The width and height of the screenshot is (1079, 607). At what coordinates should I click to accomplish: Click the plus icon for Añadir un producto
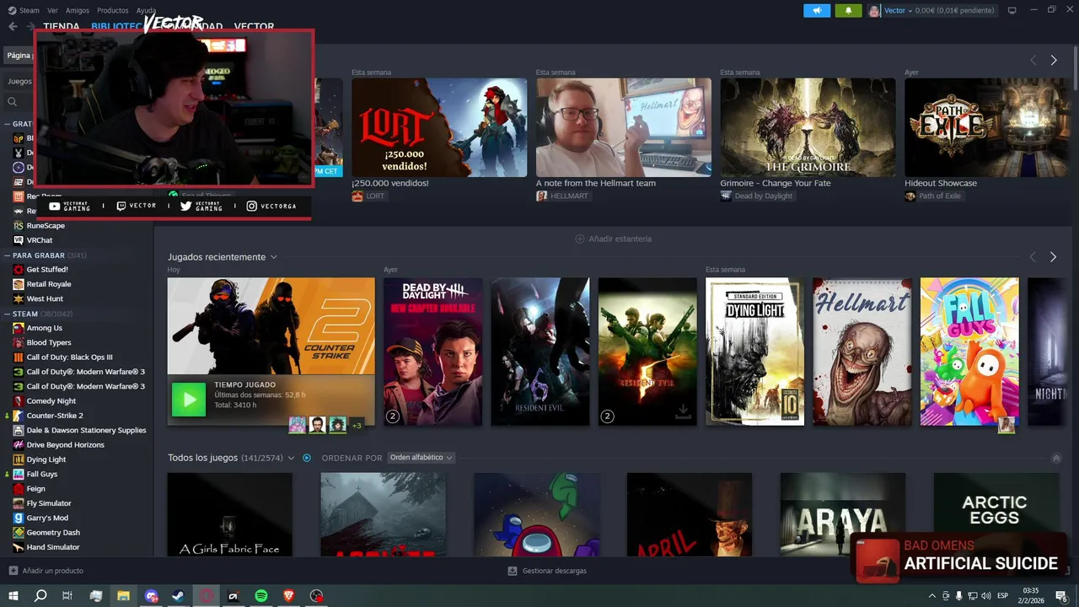tap(13, 571)
